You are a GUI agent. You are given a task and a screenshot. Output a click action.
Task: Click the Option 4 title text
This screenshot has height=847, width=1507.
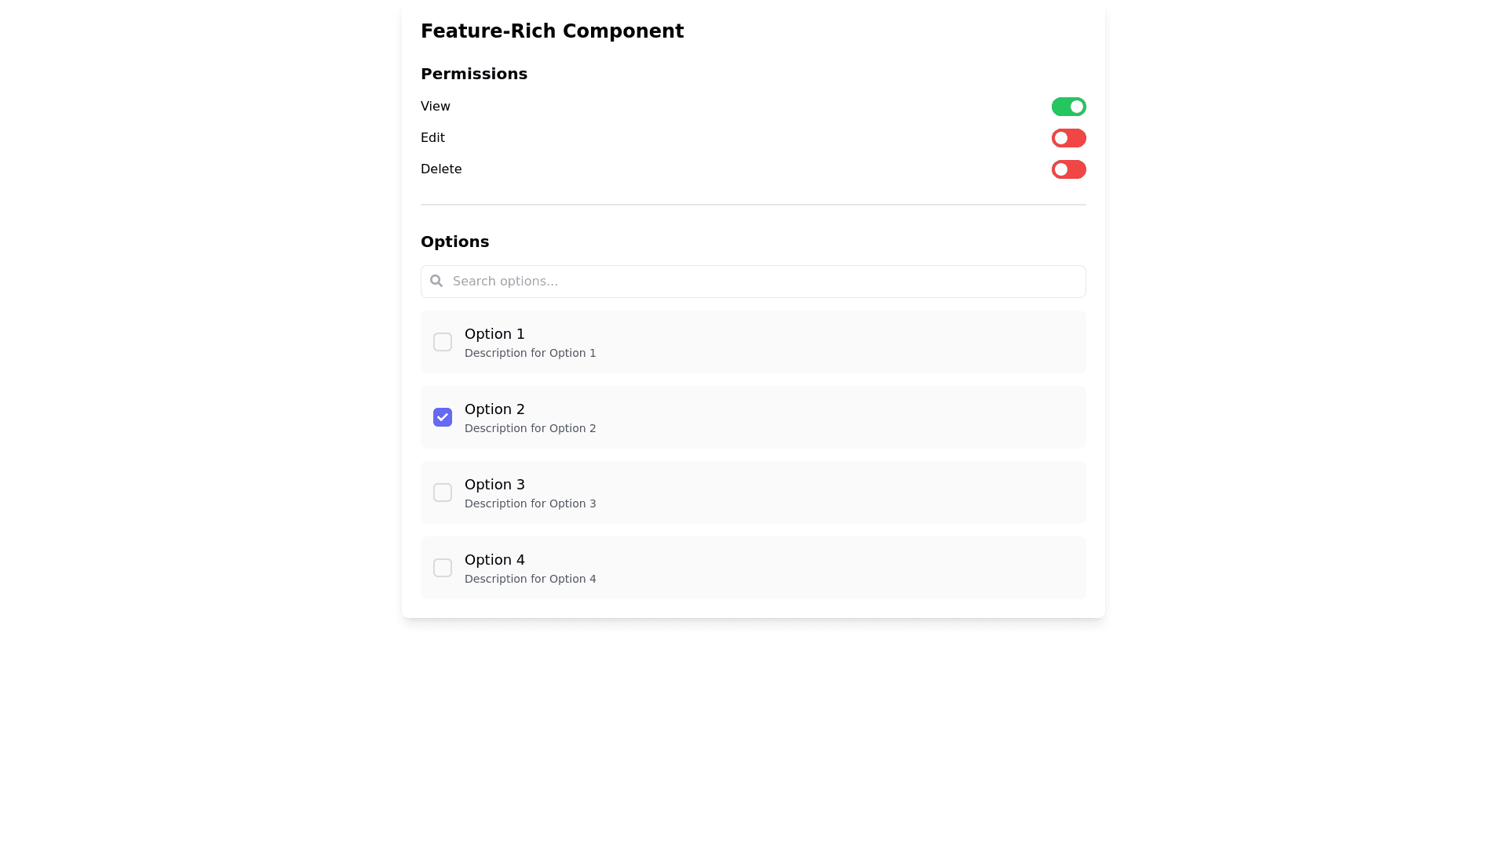[494, 560]
